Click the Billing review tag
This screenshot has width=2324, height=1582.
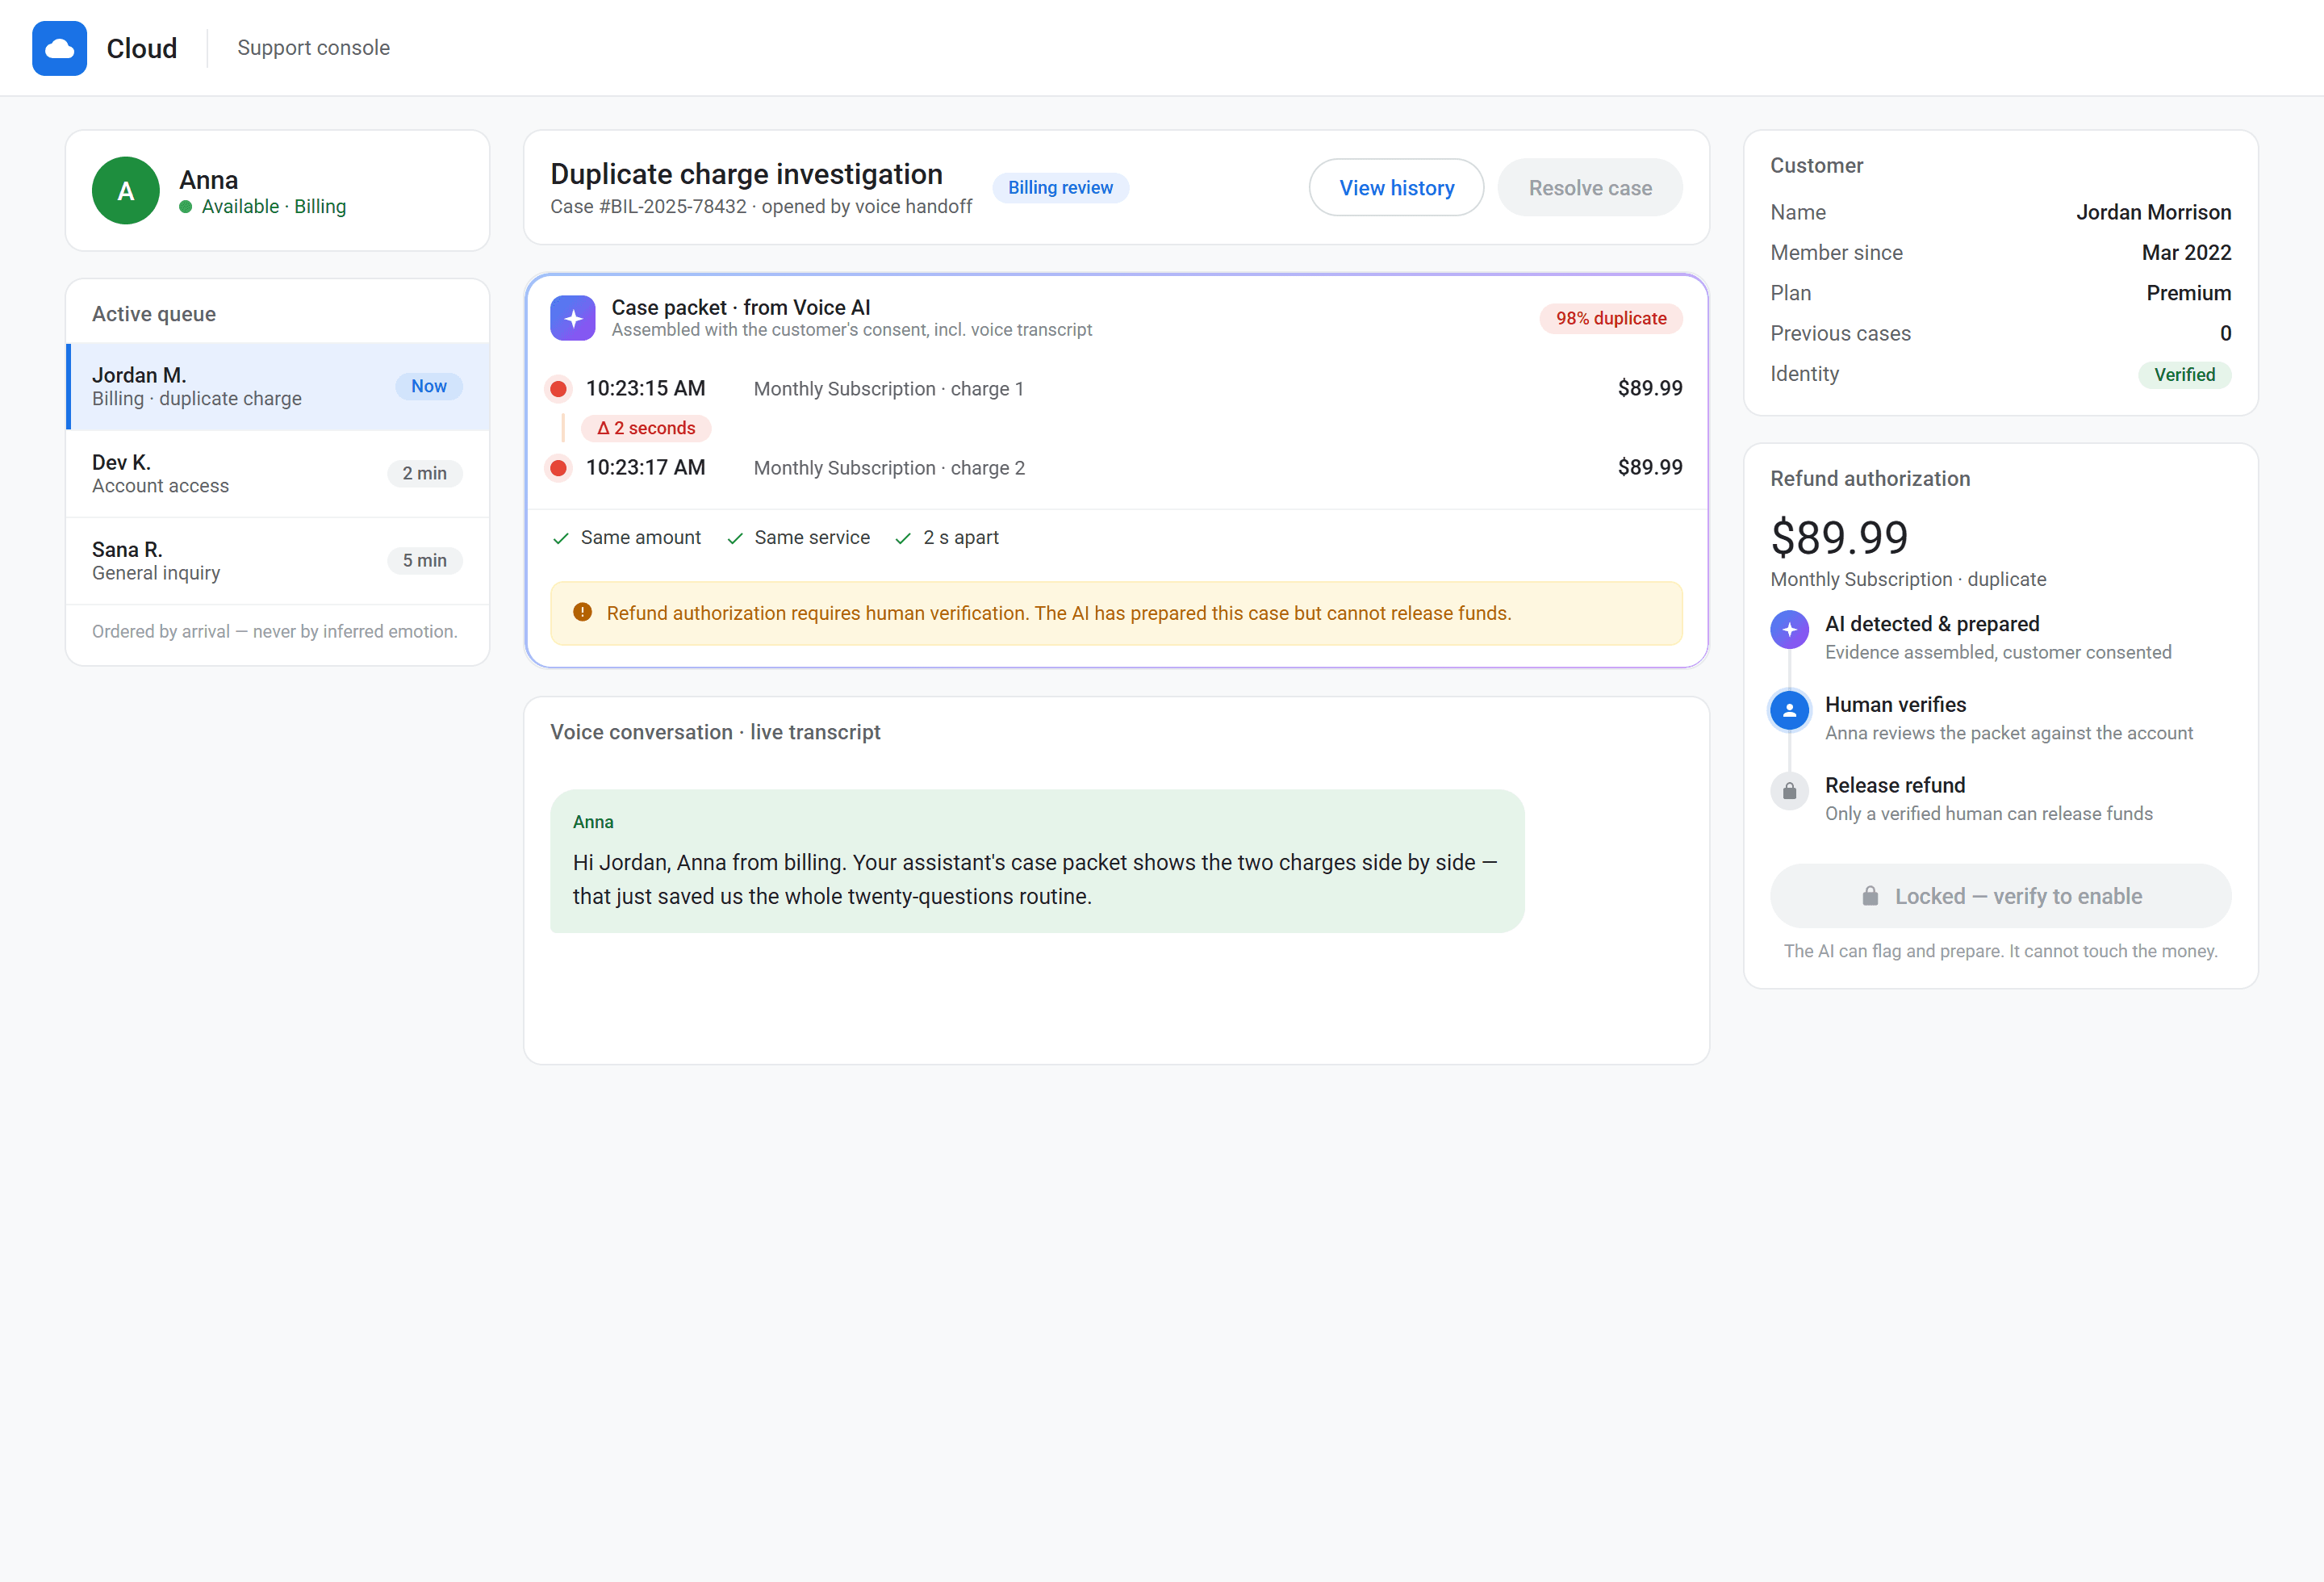pyautogui.click(x=1060, y=188)
